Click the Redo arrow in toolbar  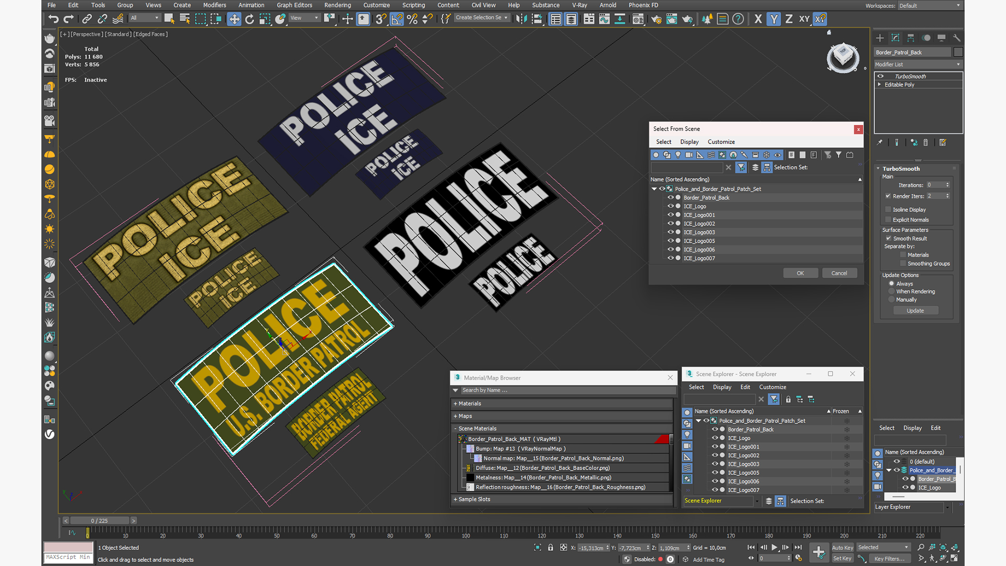69,19
